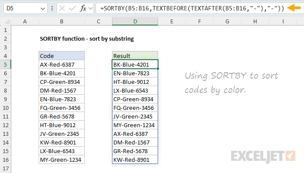
Task: Open the Insert Function fx button
Action: tap(83, 8)
